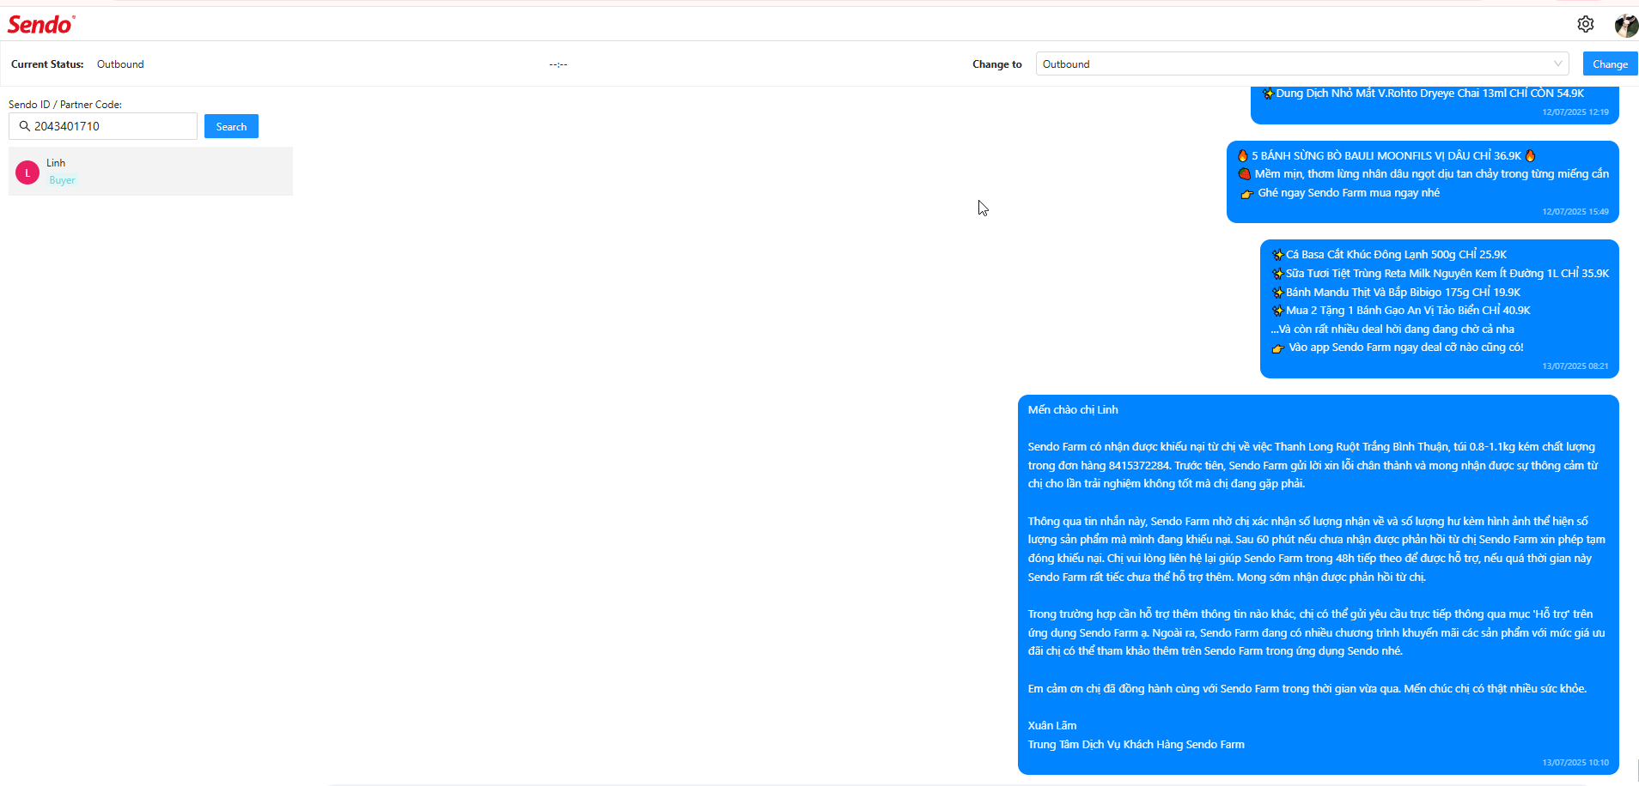Click the Change button

pos(1610,63)
